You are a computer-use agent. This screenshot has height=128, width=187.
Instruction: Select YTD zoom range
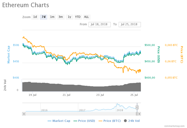78,17
